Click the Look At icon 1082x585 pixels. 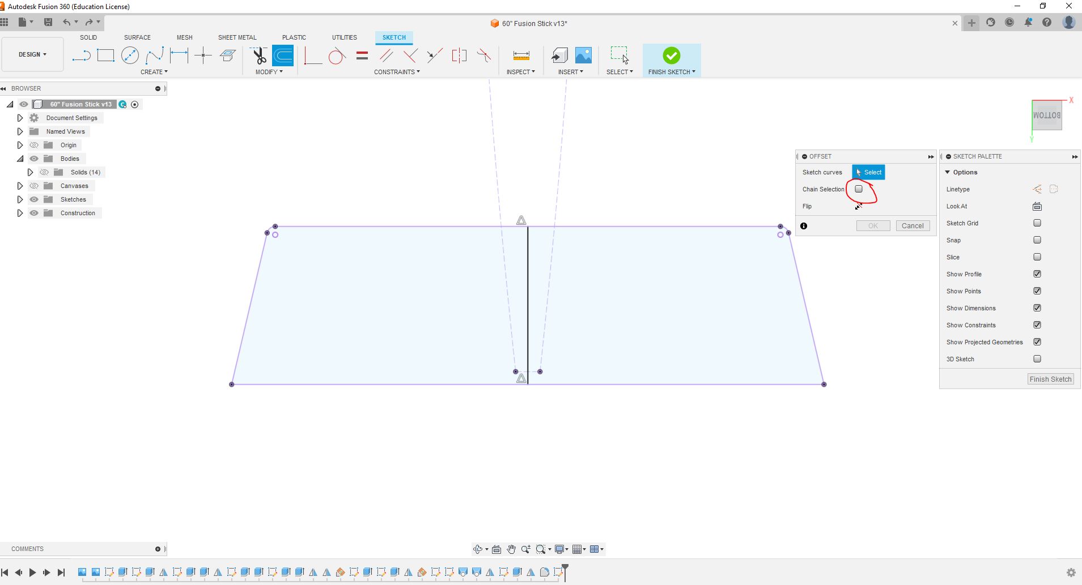pos(1037,206)
